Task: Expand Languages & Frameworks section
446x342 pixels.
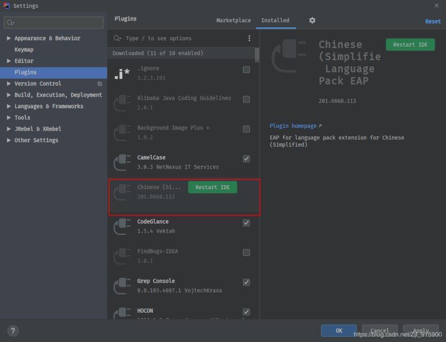Action: coord(8,107)
